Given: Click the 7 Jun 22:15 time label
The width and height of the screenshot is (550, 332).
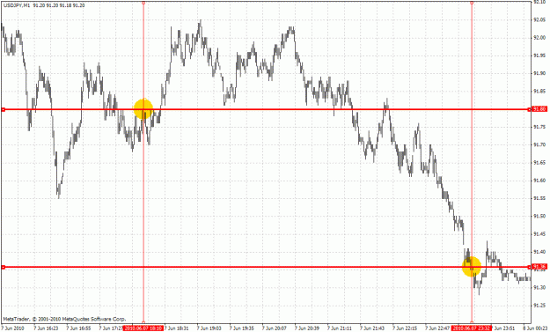Looking at the screenshot, I should (405, 328).
